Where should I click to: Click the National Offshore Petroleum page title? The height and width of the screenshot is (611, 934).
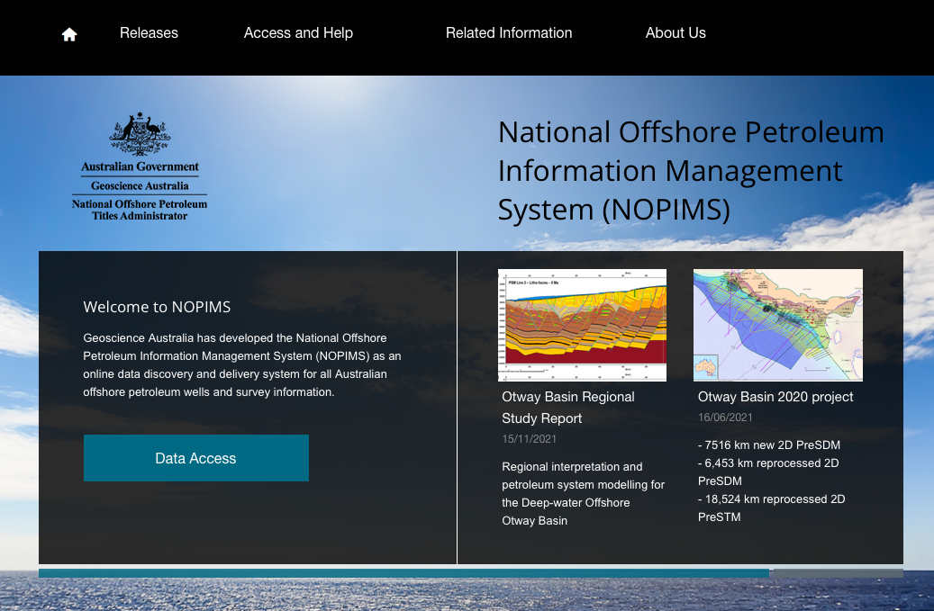click(x=691, y=170)
